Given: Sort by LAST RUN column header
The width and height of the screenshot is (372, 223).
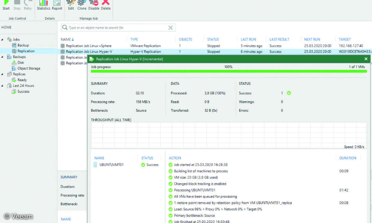Looking at the screenshot, I should click(x=248, y=39).
